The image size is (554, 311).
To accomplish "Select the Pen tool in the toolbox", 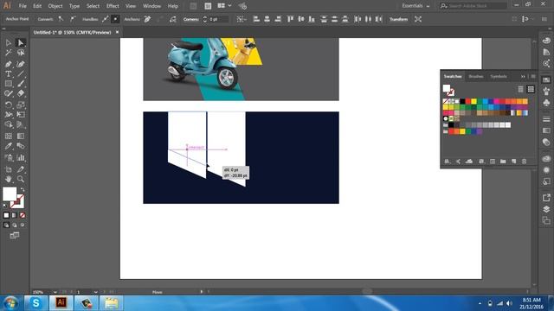I will coord(9,64).
